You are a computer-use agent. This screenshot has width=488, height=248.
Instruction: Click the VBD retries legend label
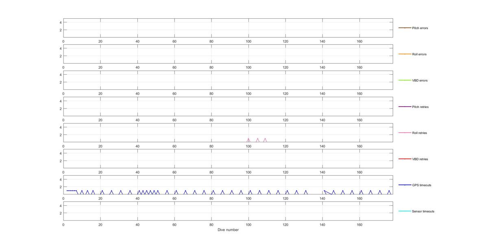(x=420, y=159)
